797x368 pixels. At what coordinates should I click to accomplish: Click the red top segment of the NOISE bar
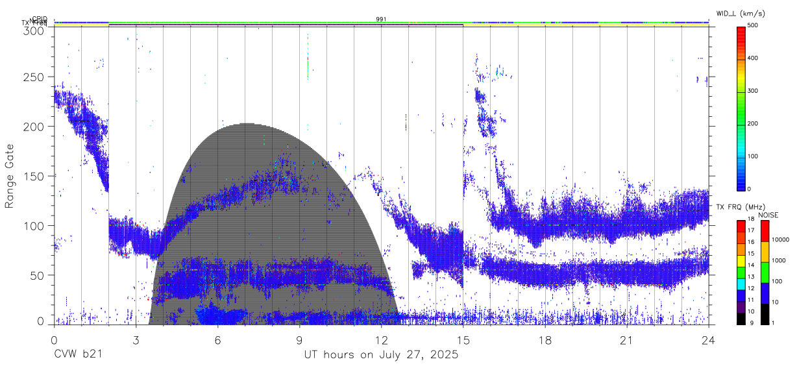pos(765,231)
